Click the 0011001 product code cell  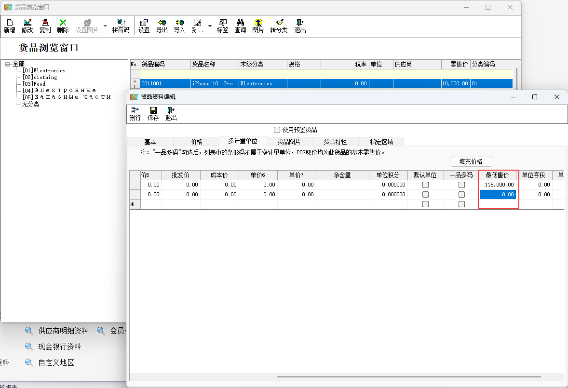pos(165,83)
